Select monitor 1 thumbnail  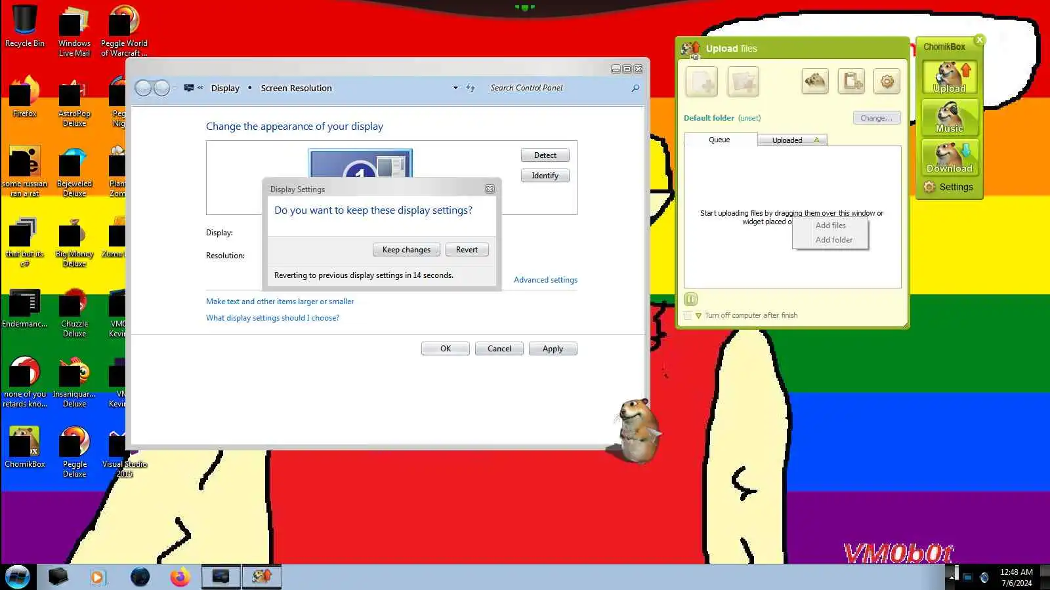360,163
